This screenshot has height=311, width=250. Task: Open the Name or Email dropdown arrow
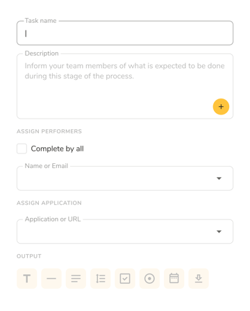point(219,178)
